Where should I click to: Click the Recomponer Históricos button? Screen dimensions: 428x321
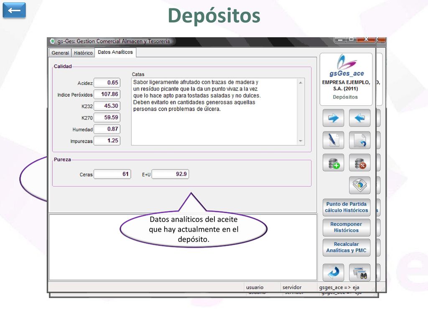click(x=346, y=227)
